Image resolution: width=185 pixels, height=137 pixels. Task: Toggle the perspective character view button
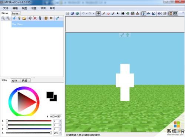click(x=143, y=13)
